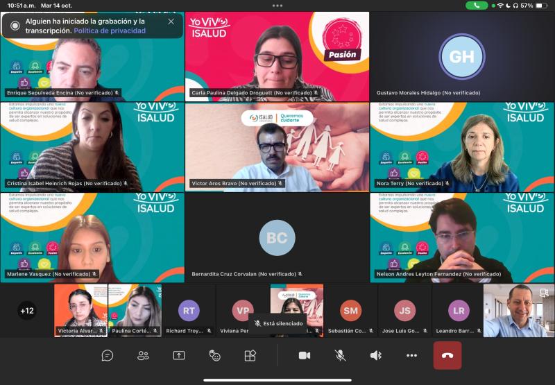Screen dimensions: 555x385
Task: Select Cristina Isabel Heinrich Rojas video tile
Action: coord(92,147)
